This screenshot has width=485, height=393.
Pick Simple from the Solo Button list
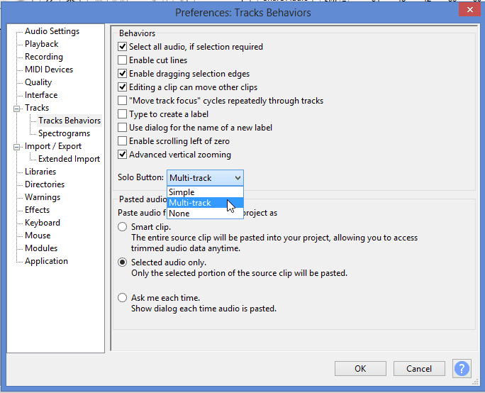[x=182, y=192]
